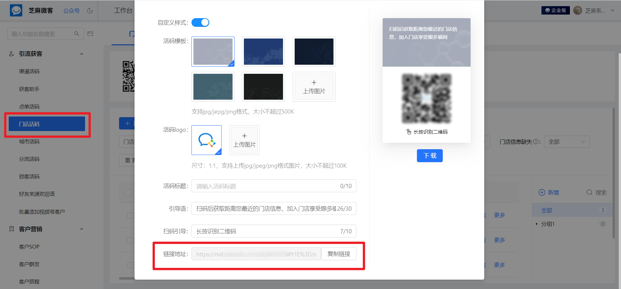Image resolution: width=621 pixels, height=289 pixels.
Task: Click the help icon next to 门店信息缺失
Action: 536,142
